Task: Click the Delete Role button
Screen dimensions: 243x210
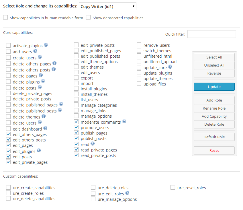Action: 214,125
